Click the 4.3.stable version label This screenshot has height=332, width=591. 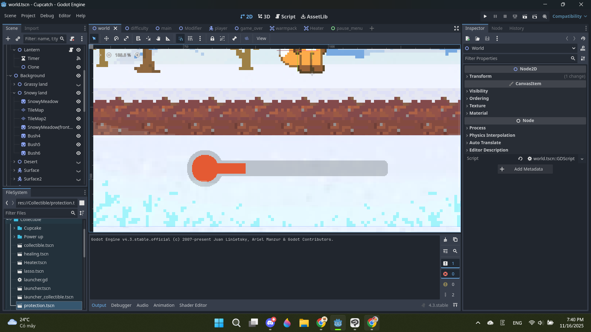click(x=438, y=305)
